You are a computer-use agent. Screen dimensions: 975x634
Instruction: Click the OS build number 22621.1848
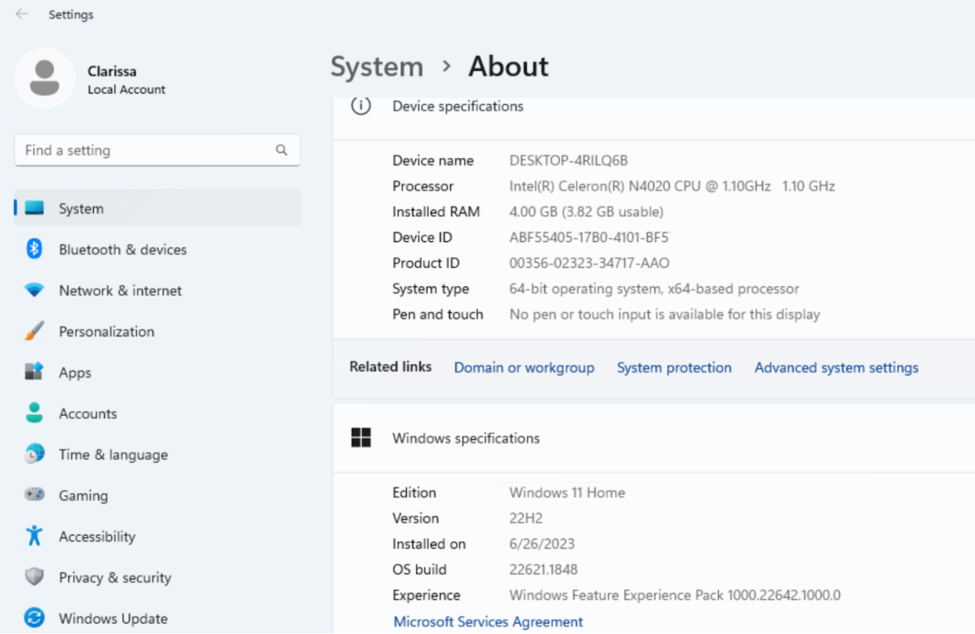(543, 569)
